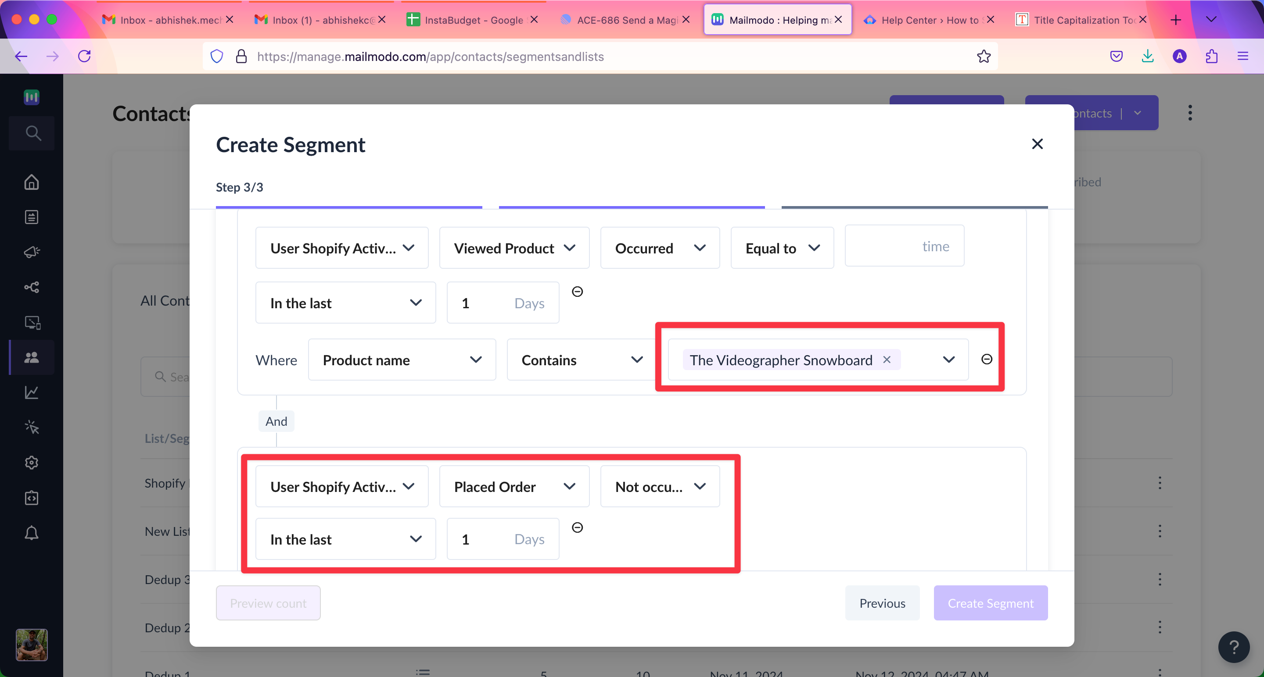Remove The Videographer Snowboard tag
The image size is (1264, 677).
tap(887, 360)
